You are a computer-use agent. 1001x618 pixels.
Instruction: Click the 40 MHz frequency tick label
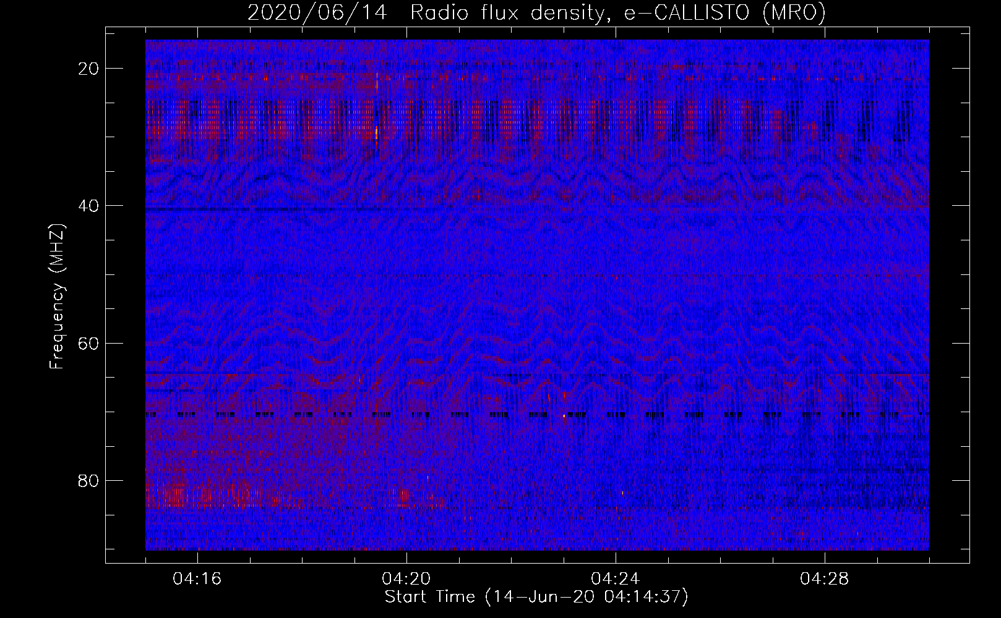(x=89, y=206)
